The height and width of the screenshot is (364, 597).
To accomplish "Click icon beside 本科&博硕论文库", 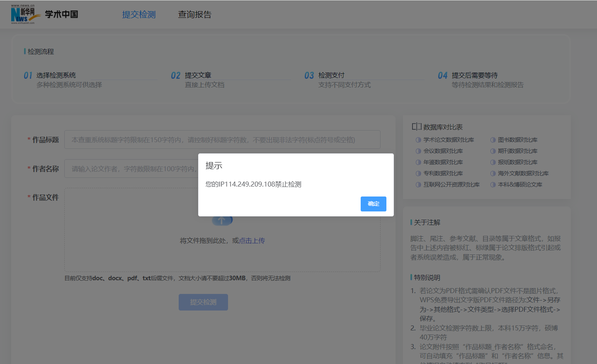I will [493, 185].
